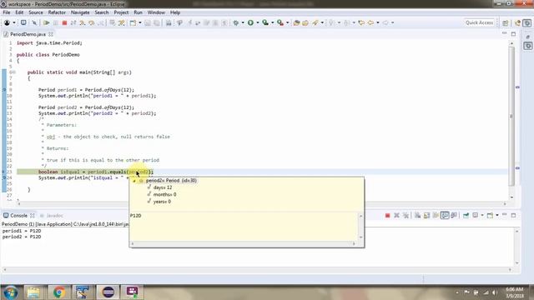Viewport: 534px width, 300px height.
Task: Click the Pin Console icon
Action: coord(466,215)
